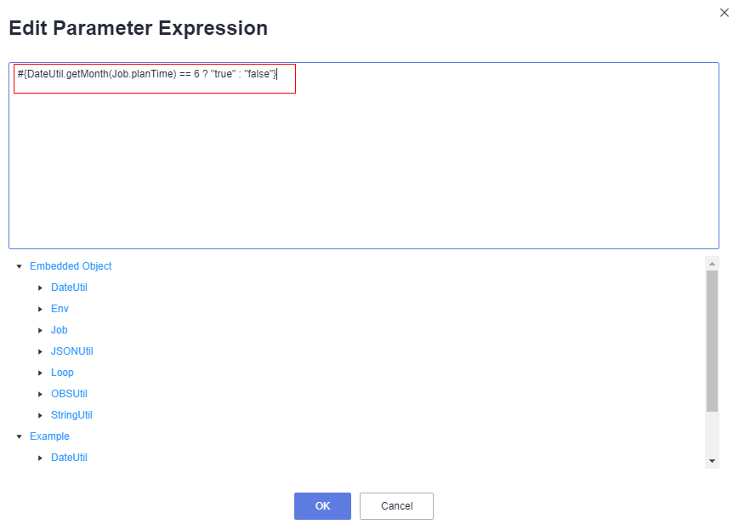Collapse the Embedded Object tree arrow
Screen dimensions: 733x530
click(19, 266)
